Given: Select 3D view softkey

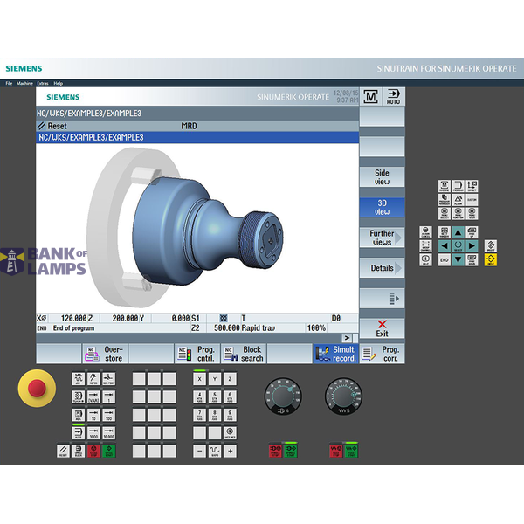Looking at the screenshot, I should tap(382, 207).
